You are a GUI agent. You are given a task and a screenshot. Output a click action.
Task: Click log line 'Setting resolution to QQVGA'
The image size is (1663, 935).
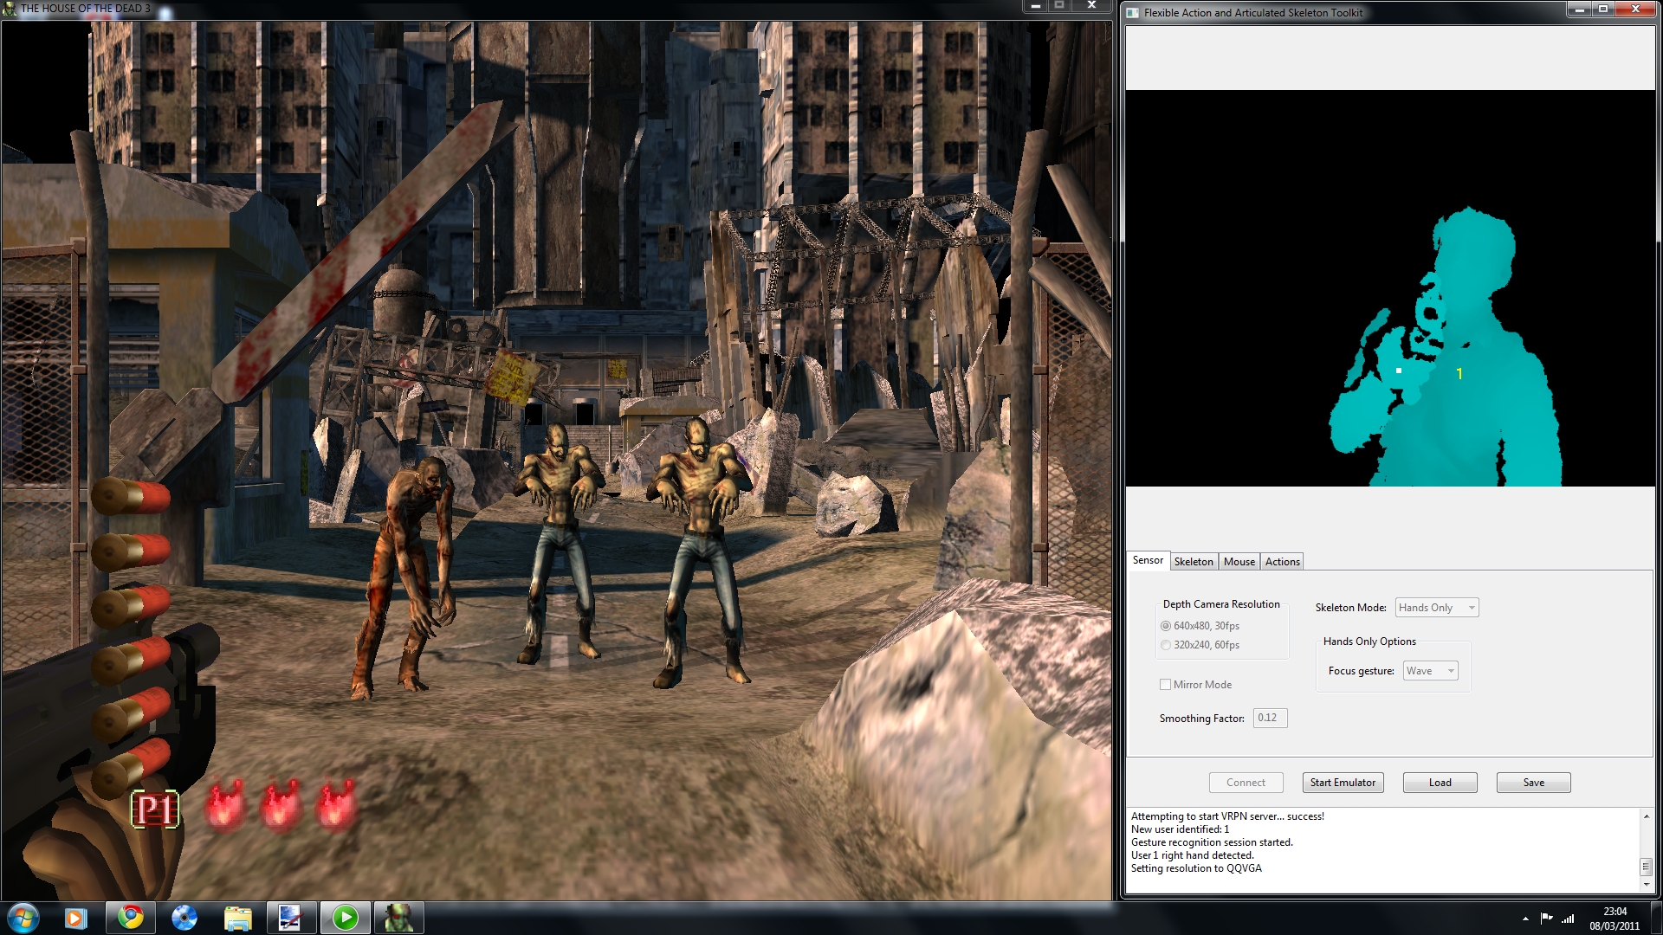click(x=1196, y=868)
